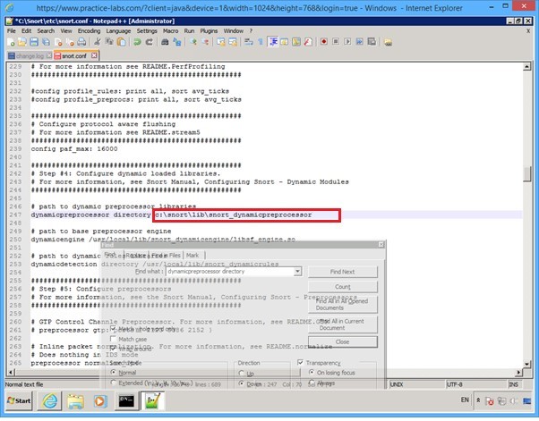
Task: Start macro recording with the red record icon
Action: 324,41
